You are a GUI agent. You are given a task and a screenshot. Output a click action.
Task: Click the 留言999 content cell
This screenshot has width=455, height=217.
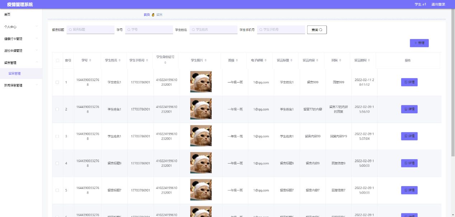pyautogui.click(x=313, y=82)
